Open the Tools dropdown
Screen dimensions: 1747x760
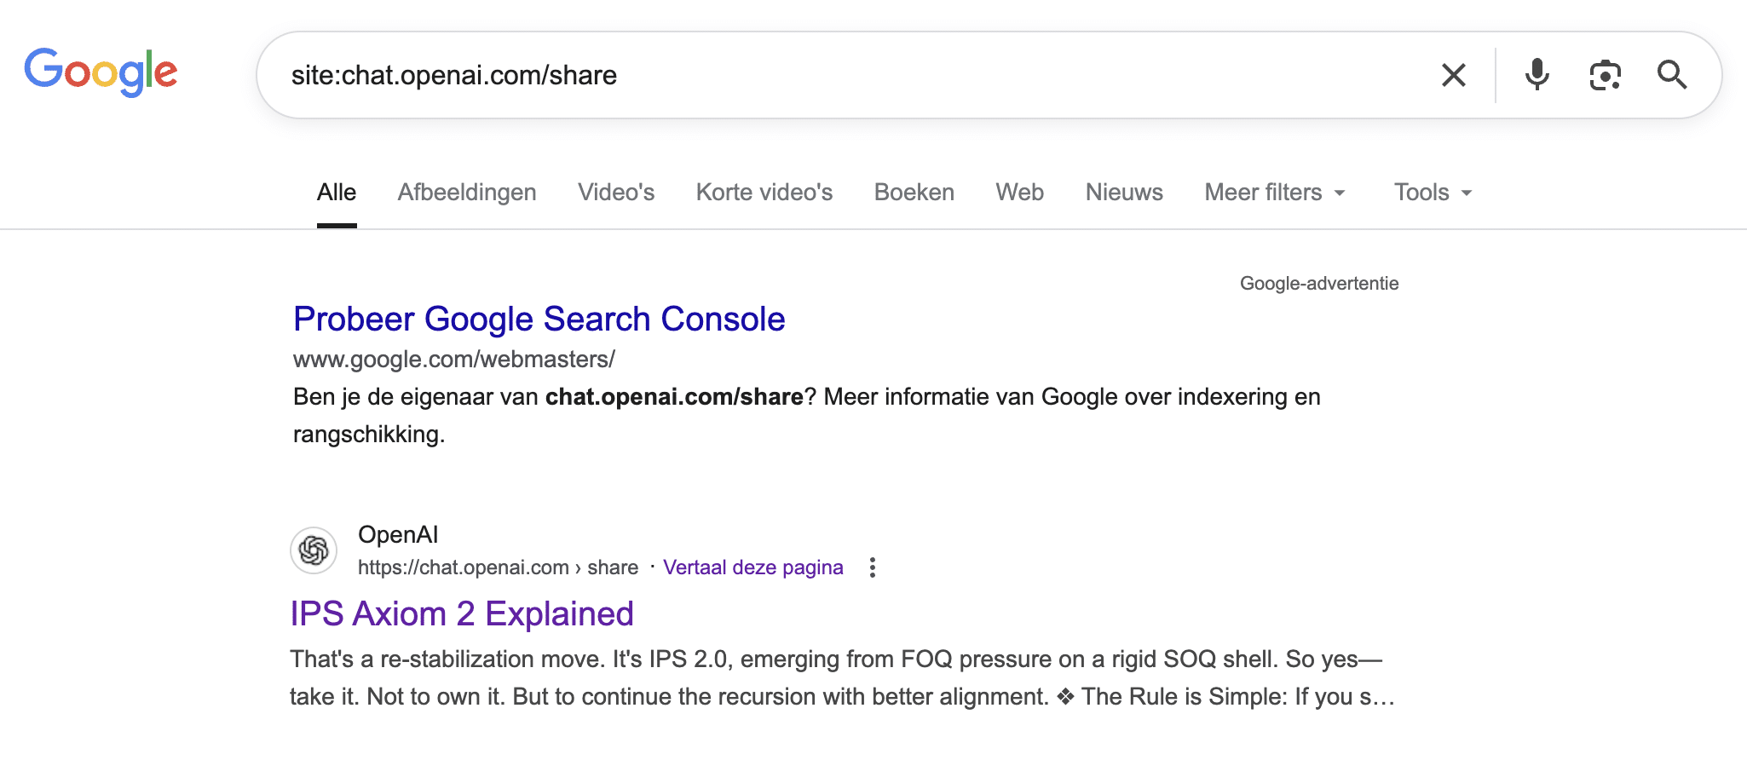[1433, 193]
